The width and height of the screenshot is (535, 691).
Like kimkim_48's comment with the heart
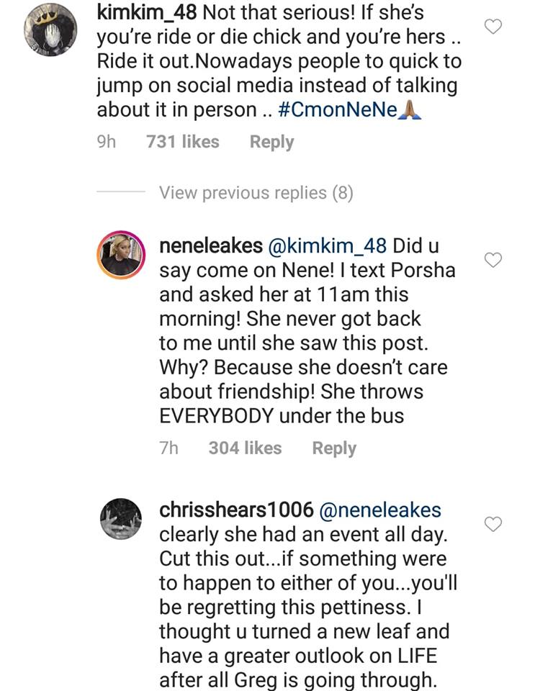coord(493,27)
